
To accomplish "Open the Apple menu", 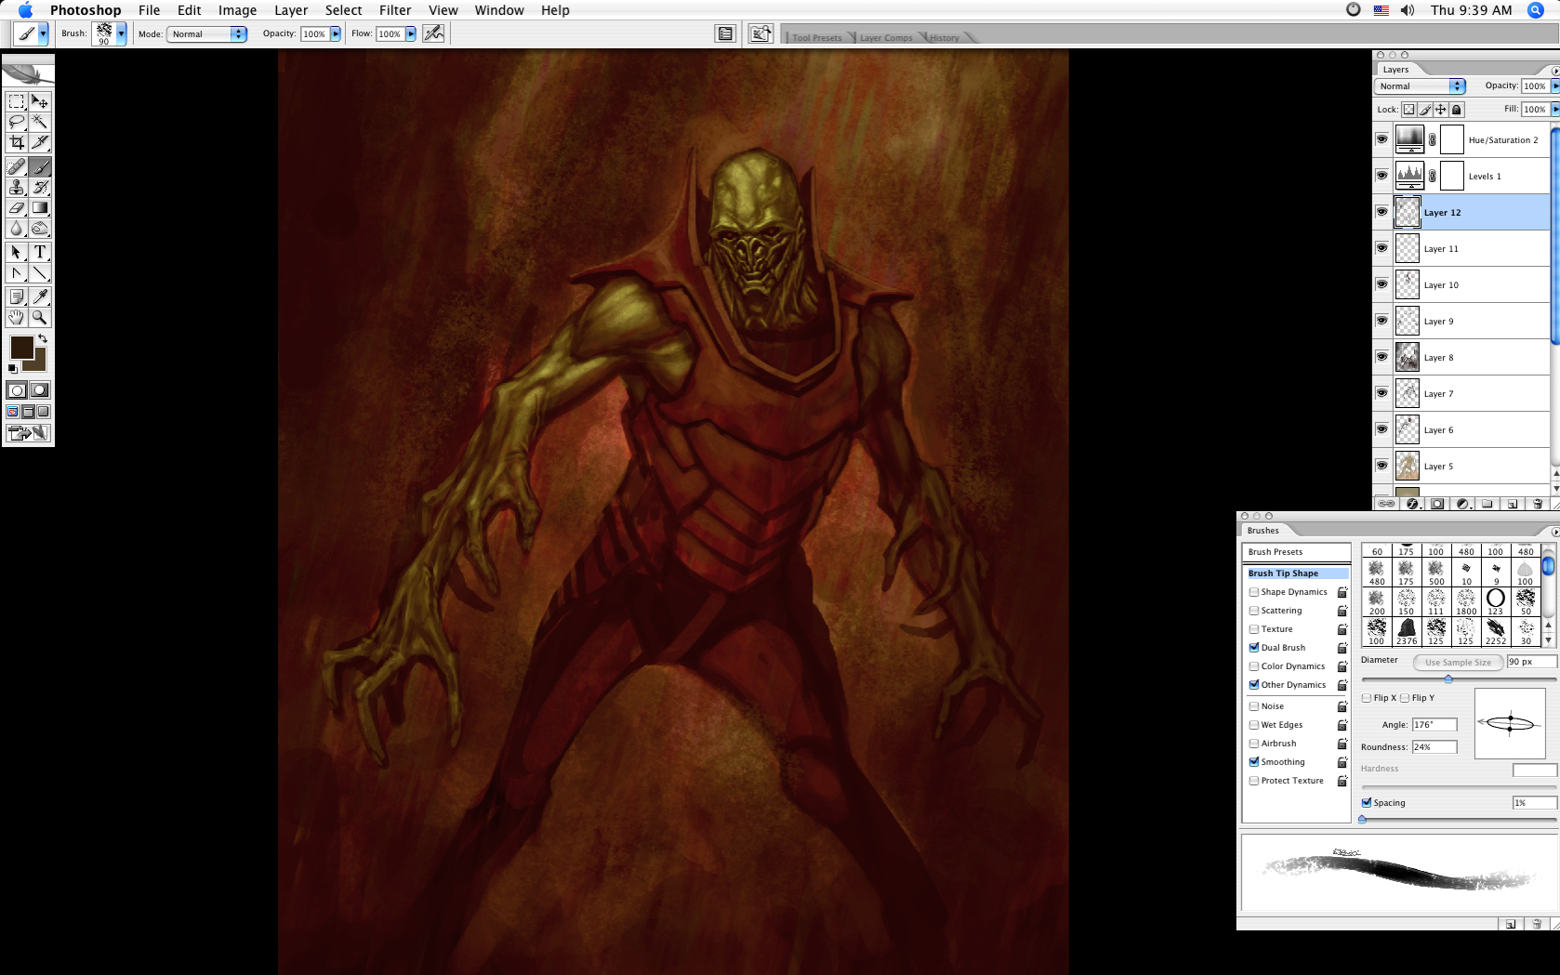I will click(x=25, y=10).
